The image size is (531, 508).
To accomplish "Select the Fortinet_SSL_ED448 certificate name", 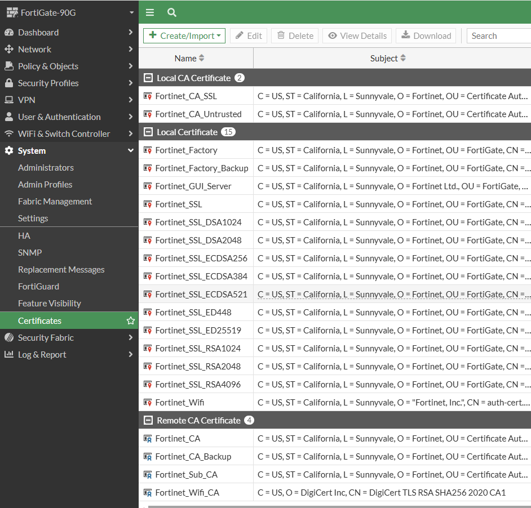I will [193, 313].
